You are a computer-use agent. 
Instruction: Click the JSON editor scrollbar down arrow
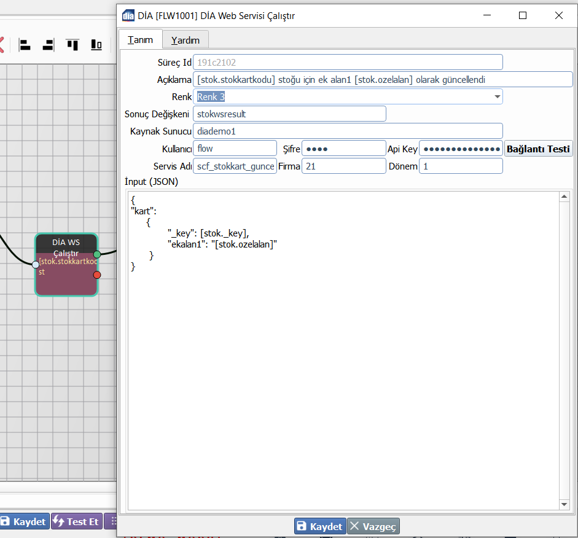pyautogui.click(x=564, y=504)
